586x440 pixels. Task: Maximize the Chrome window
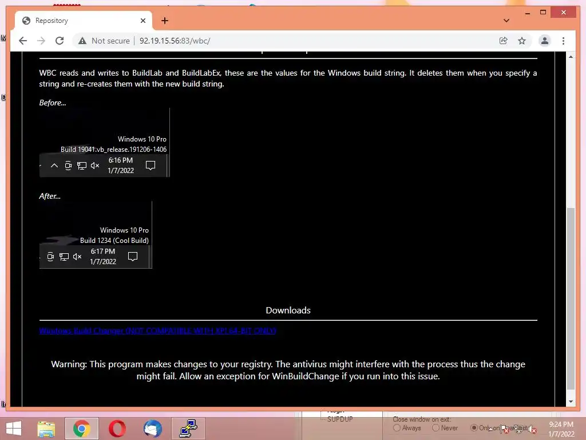coord(543,13)
